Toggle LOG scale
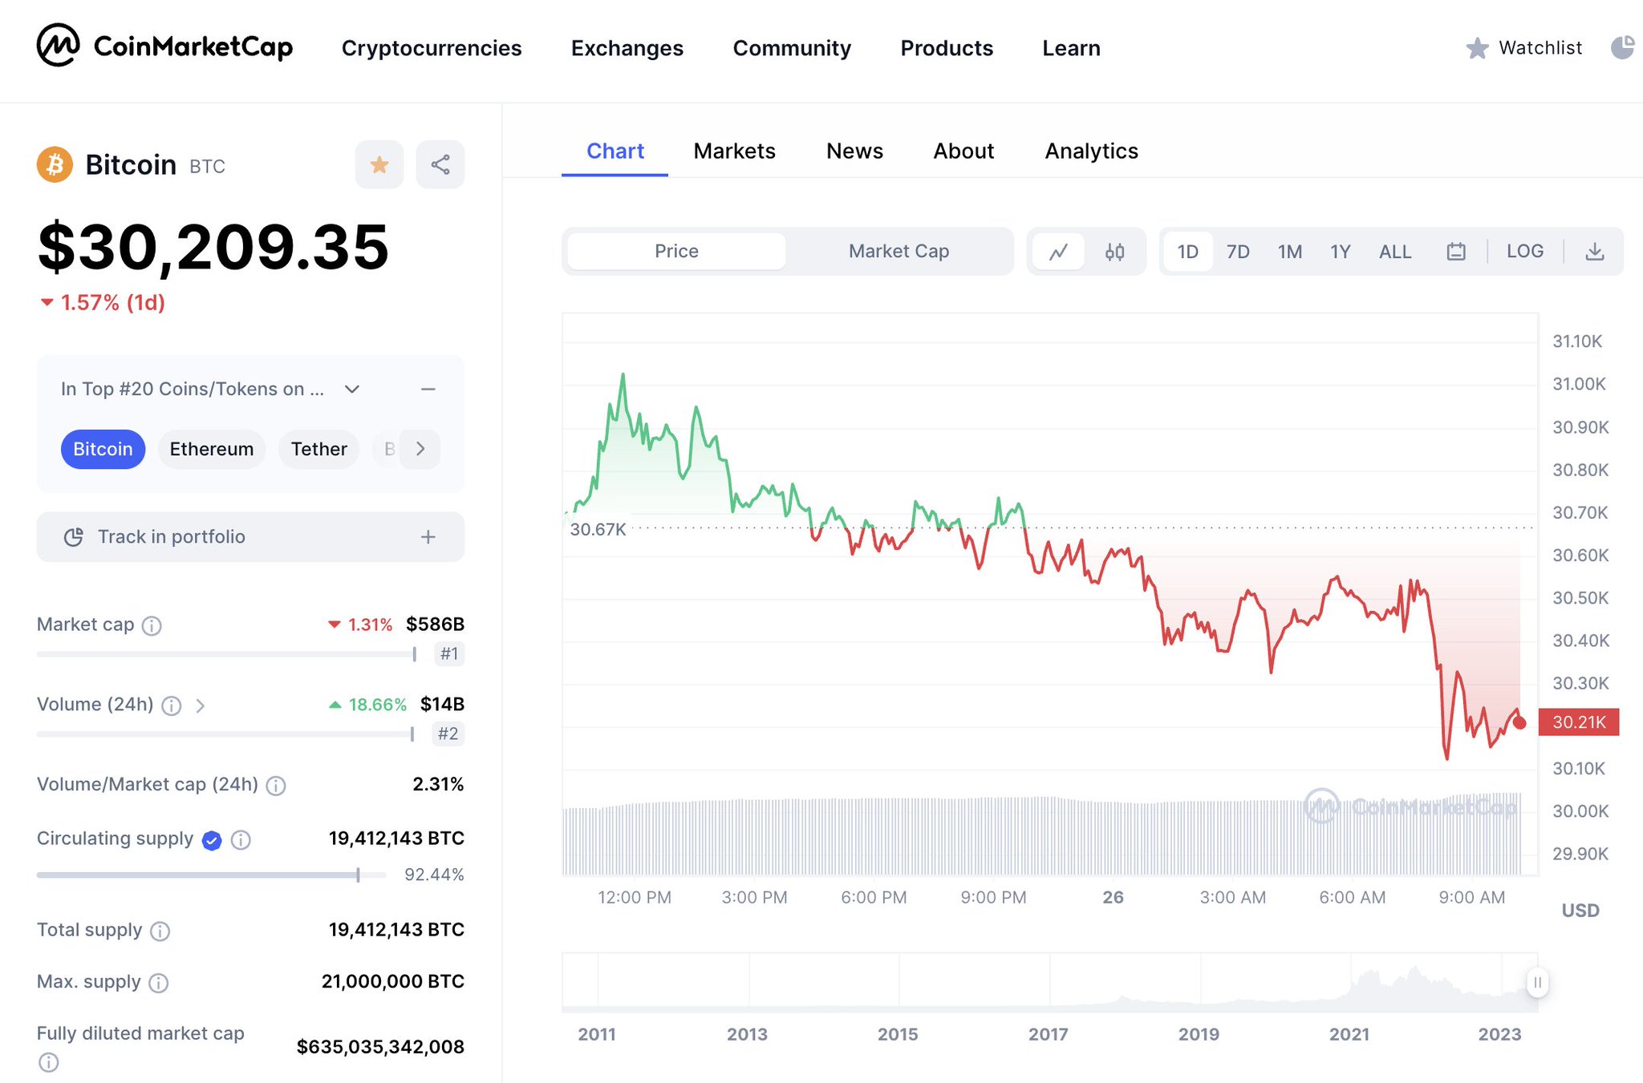Viewport: 1643px width, 1083px height. (1524, 251)
